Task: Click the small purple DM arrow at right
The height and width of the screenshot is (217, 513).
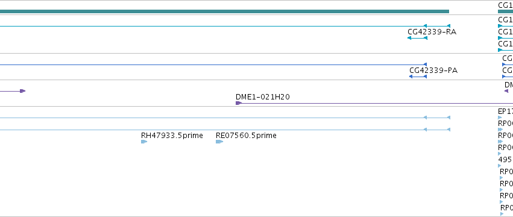Action: tap(506, 91)
